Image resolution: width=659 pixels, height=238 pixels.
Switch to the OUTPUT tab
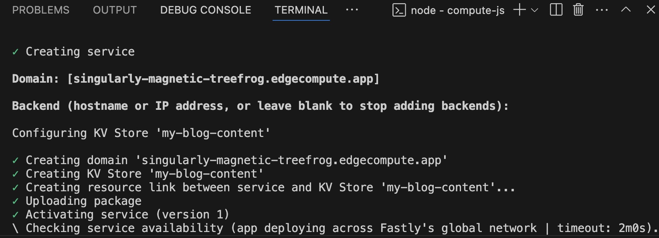tap(115, 10)
